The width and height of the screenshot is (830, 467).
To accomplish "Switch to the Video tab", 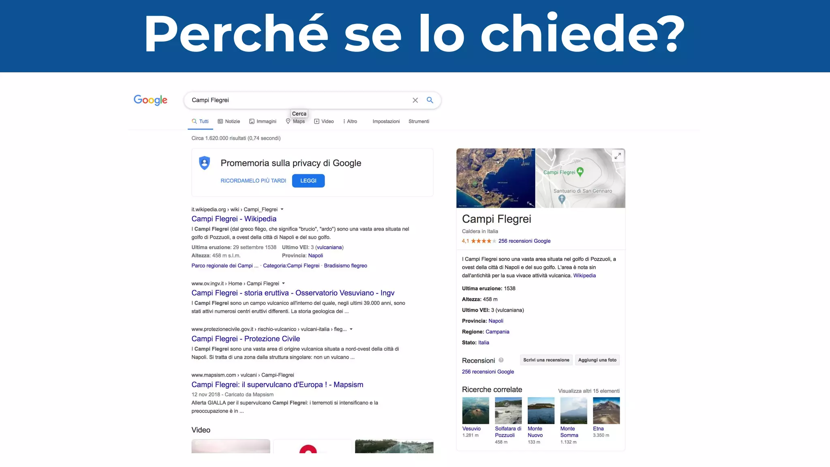I will coord(324,121).
